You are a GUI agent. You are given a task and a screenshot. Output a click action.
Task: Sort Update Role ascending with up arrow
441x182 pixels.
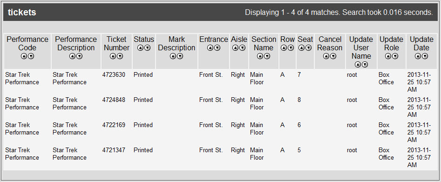[x=388, y=56]
